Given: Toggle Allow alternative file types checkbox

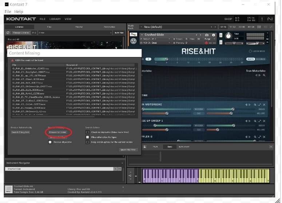Looking at the screenshot, I should (87, 137).
